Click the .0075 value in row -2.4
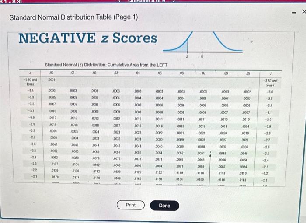The width and height of the screenshot is (306, 223). click(x=117, y=158)
